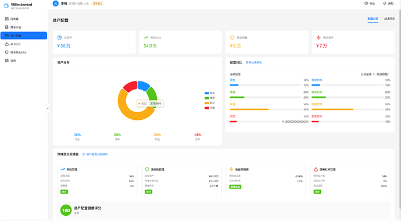Click the ¥6万 cash reserve value

pos(235,46)
